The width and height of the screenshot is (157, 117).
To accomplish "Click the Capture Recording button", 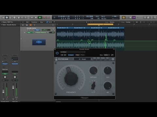I will [x=48, y=18].
